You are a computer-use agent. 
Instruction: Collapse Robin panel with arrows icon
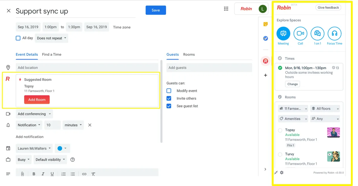(276, 173)
